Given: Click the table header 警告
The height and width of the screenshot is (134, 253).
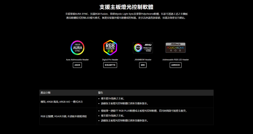Looking at the screenshot, I should (x=101, y=93).
